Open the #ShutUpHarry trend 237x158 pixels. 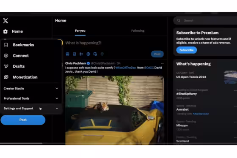click(187, 94)
